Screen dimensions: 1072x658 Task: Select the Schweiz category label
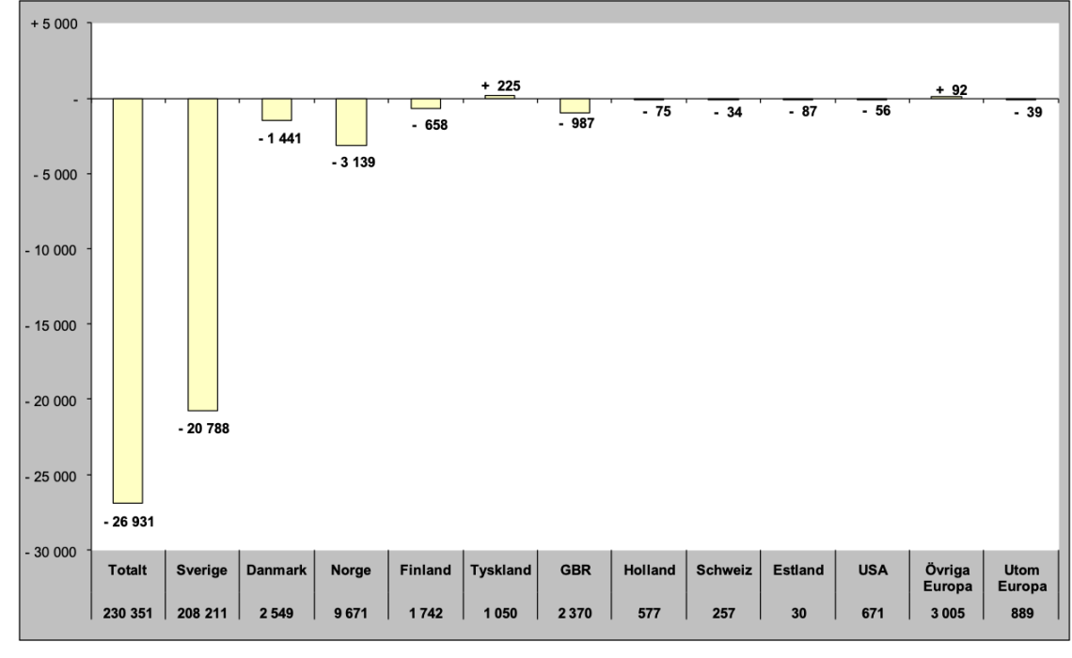coord(724,571)
